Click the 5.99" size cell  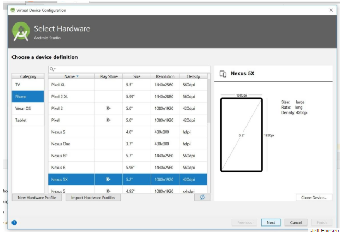[137, 97]
